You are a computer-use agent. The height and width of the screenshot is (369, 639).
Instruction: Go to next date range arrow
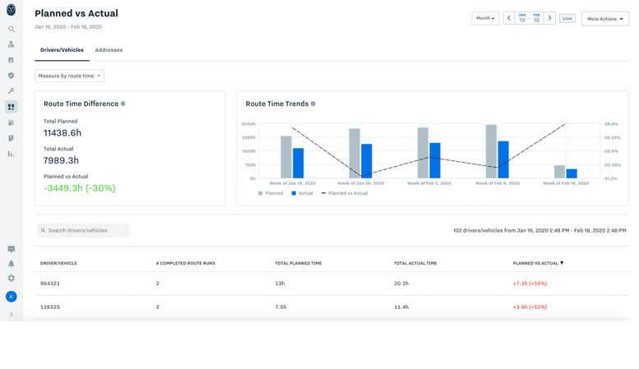click(549, 18)
